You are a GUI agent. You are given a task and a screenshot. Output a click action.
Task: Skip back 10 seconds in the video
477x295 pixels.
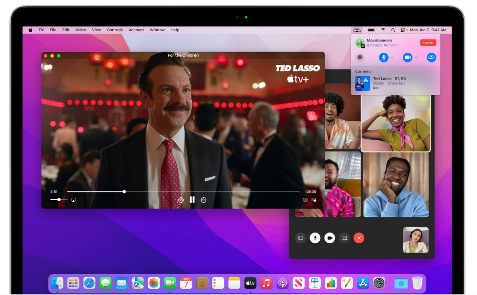click(181, 200)
